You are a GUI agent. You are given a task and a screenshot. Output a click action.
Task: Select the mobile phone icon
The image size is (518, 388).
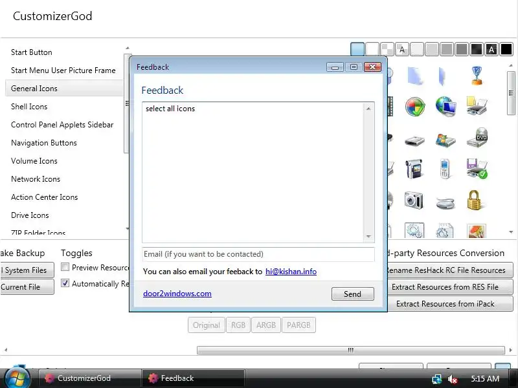[x=445, y=169]
